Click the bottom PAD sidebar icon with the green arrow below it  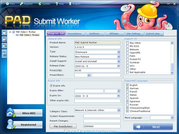(x=4, y=54)
